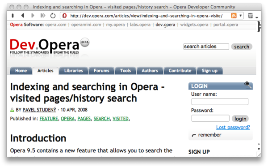
Task: Reload the page with the circular arrow
Action: [x=53, y=16]
